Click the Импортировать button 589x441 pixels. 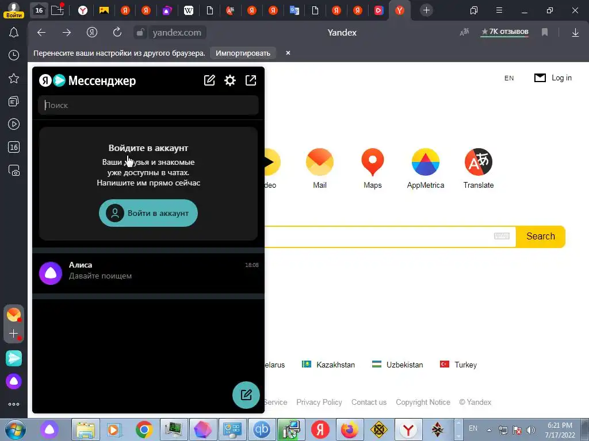click(243, 53)
